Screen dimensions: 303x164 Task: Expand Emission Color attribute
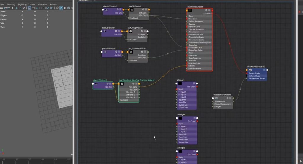pos(188,63)
